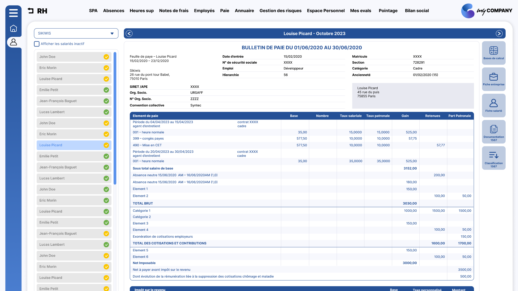Click the Part Patronale column header
Screen dimensions: 518x291
(460, 116)
